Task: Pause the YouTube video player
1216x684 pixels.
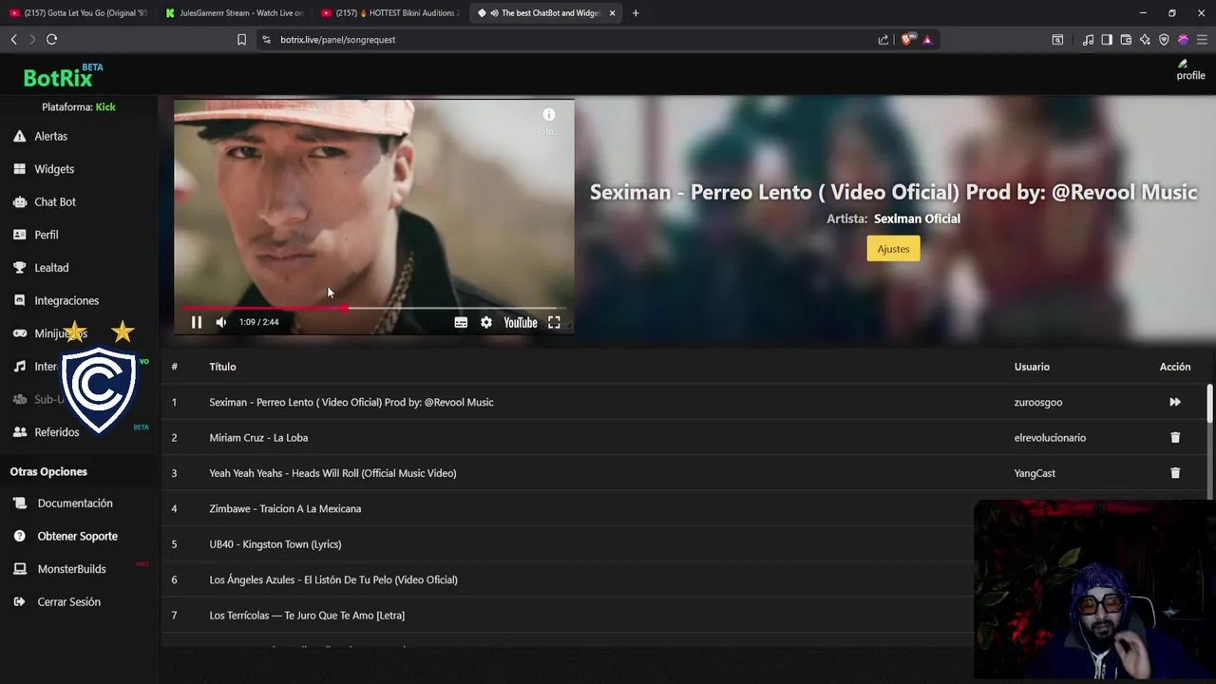Action: [197, 322]
